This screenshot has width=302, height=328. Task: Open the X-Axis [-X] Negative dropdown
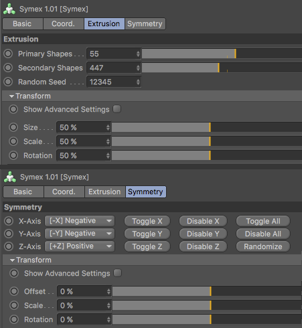click(80, 221)
